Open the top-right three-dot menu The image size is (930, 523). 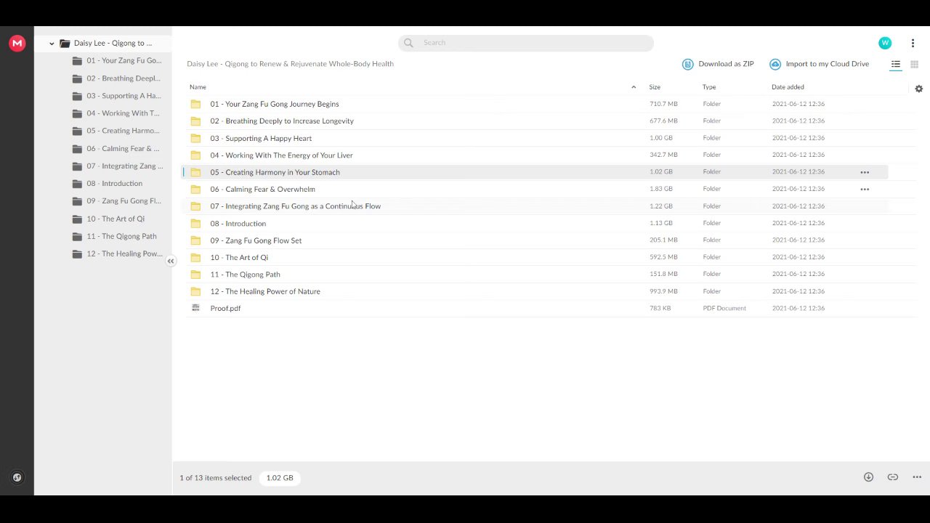(913, 43)
